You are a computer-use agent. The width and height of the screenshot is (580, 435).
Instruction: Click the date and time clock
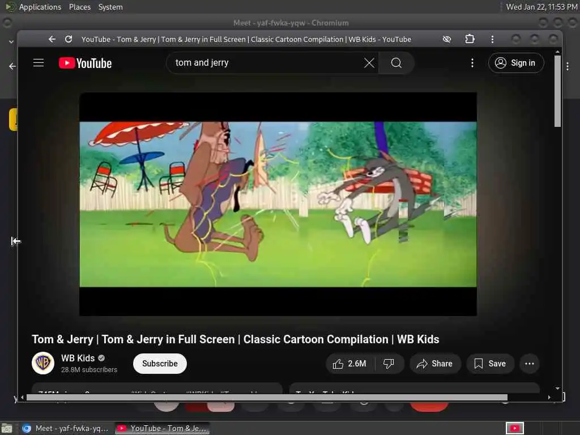pos(541,7)
